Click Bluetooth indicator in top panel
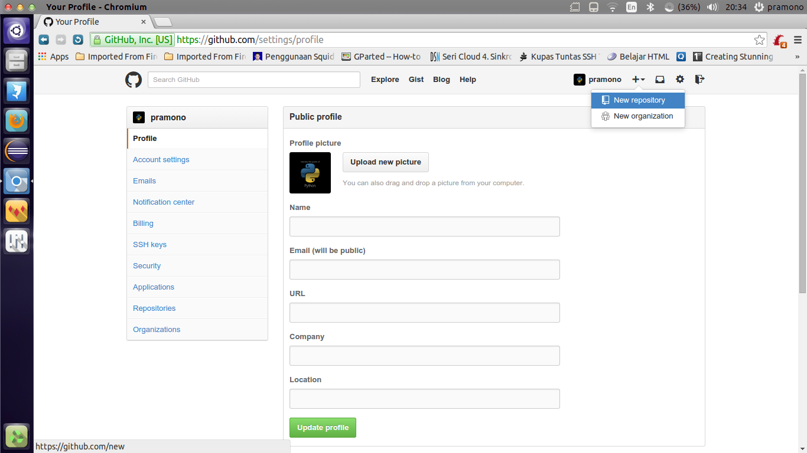807x453 pixels. coord(650,7)
